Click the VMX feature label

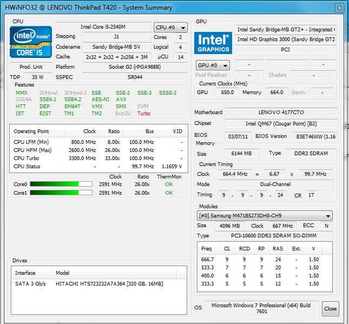97,107
